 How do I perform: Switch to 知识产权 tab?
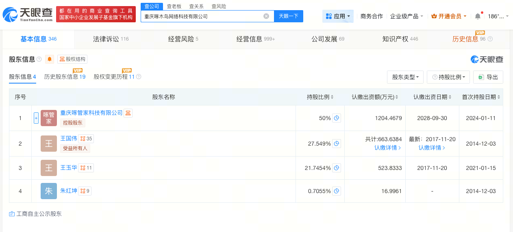pos(400,39)
